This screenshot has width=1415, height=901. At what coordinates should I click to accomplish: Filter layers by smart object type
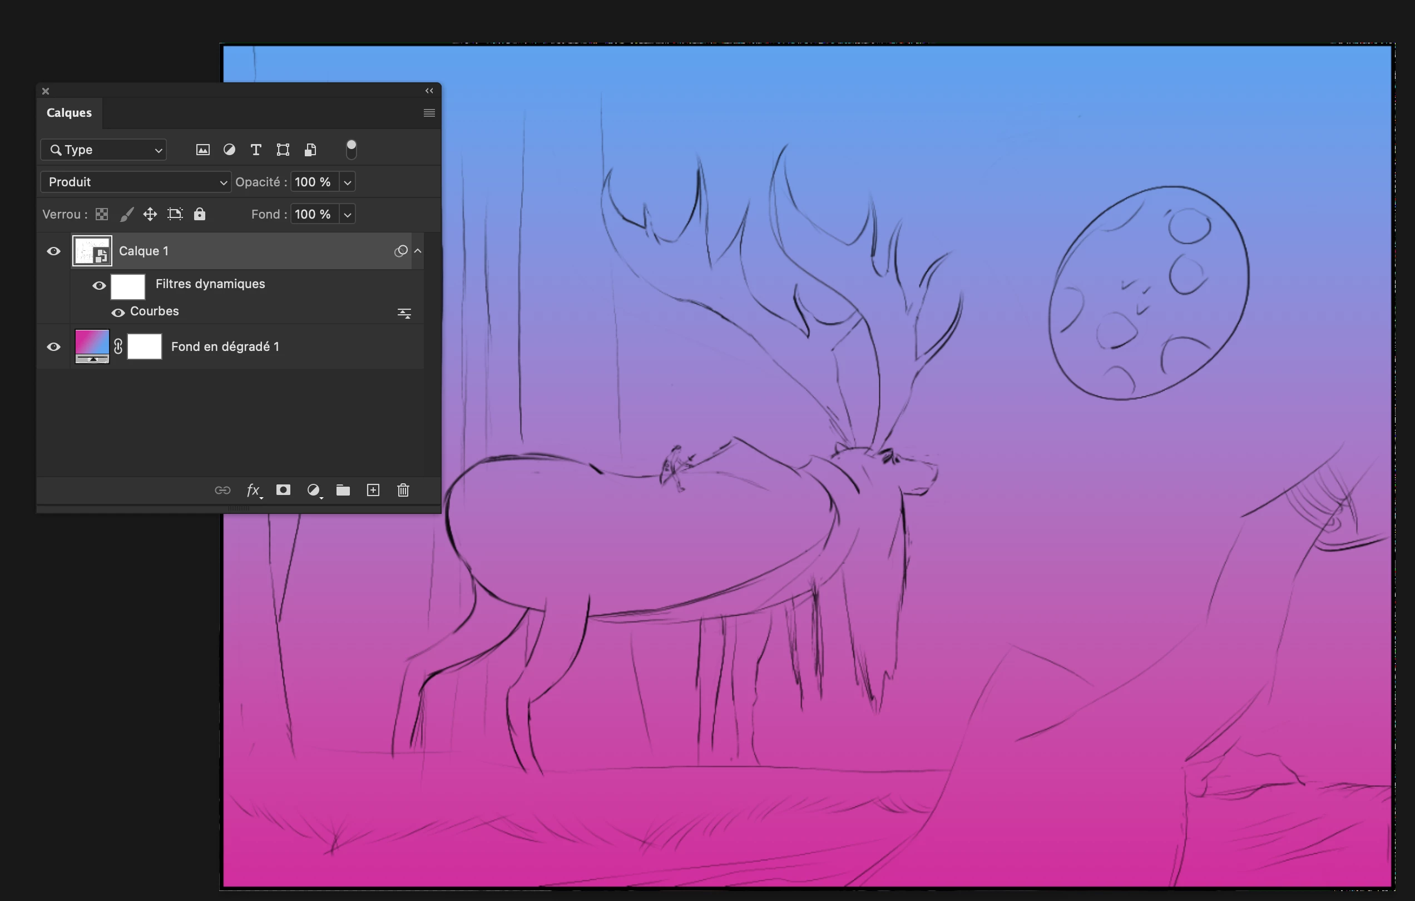(x=310, y=150)
